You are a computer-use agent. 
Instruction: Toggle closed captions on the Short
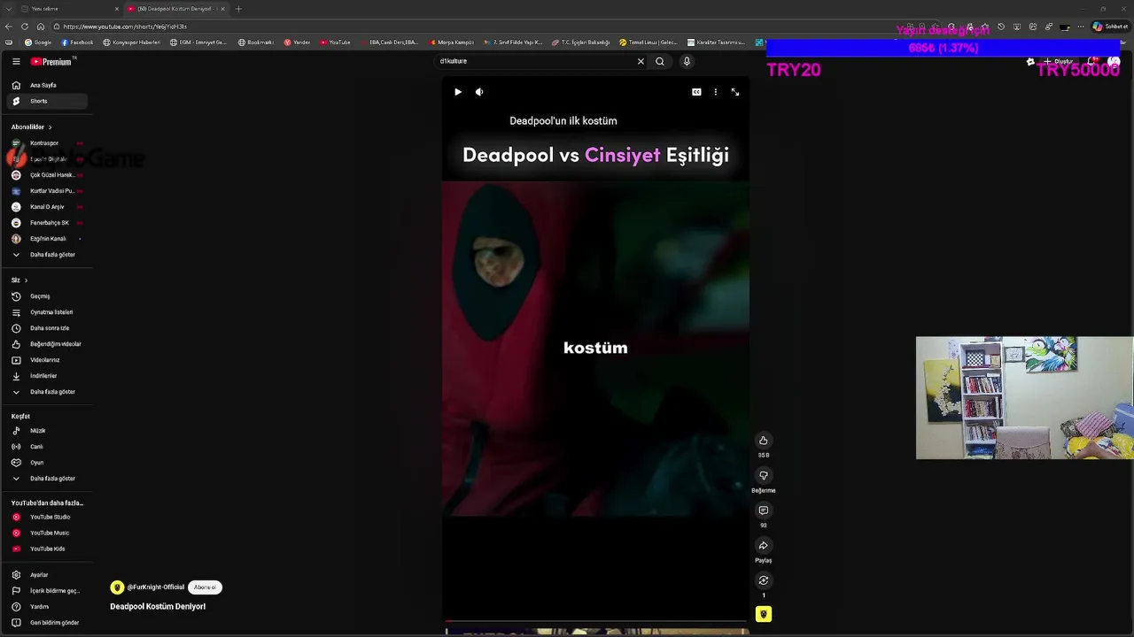[696, 92]
